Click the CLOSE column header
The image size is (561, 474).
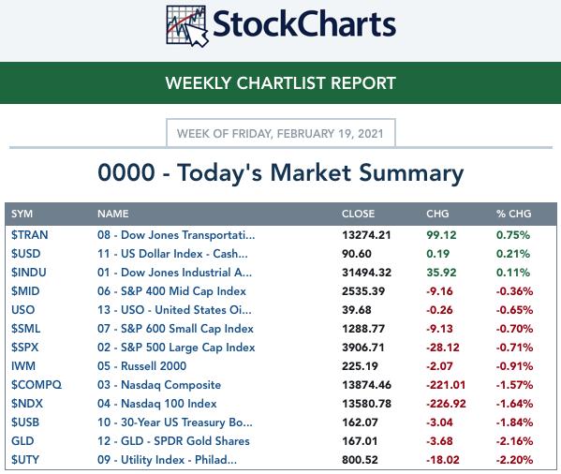(358, 214)
